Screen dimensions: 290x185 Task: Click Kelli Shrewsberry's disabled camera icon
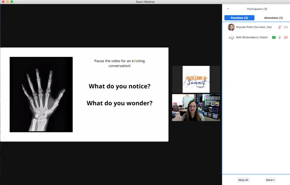tap(286, 37)
